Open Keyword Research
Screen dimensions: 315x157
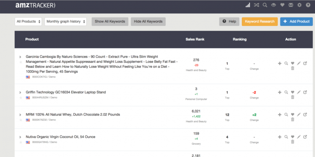coord(260,21)
